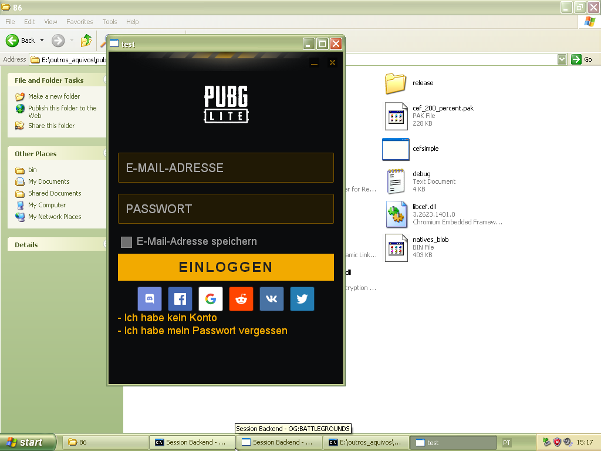This screenshot has width=601, height=451.
Task: Go to bin in Other Places
Action: [x=33, y=170]
